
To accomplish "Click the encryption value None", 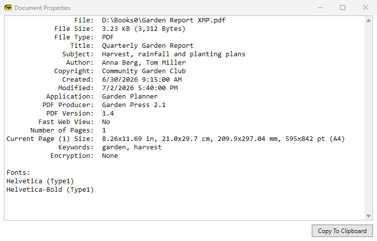I will 110,156.
